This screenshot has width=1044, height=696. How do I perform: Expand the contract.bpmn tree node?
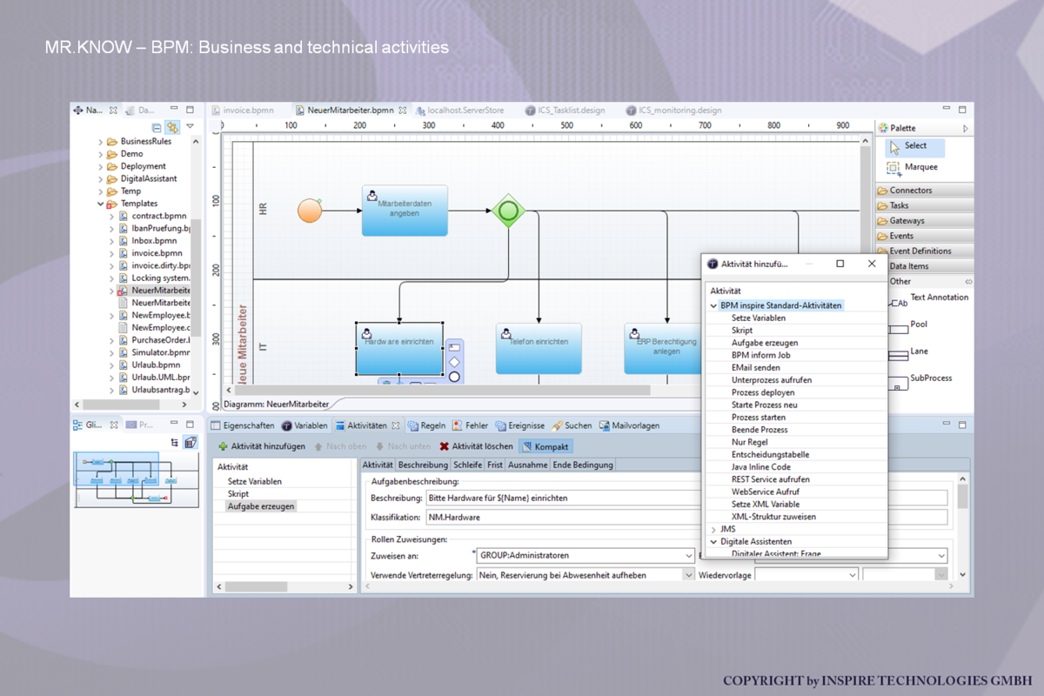pyautogui.click(x=112, y=216)
